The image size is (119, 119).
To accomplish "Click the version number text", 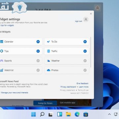I will click(x=79, y=93).
